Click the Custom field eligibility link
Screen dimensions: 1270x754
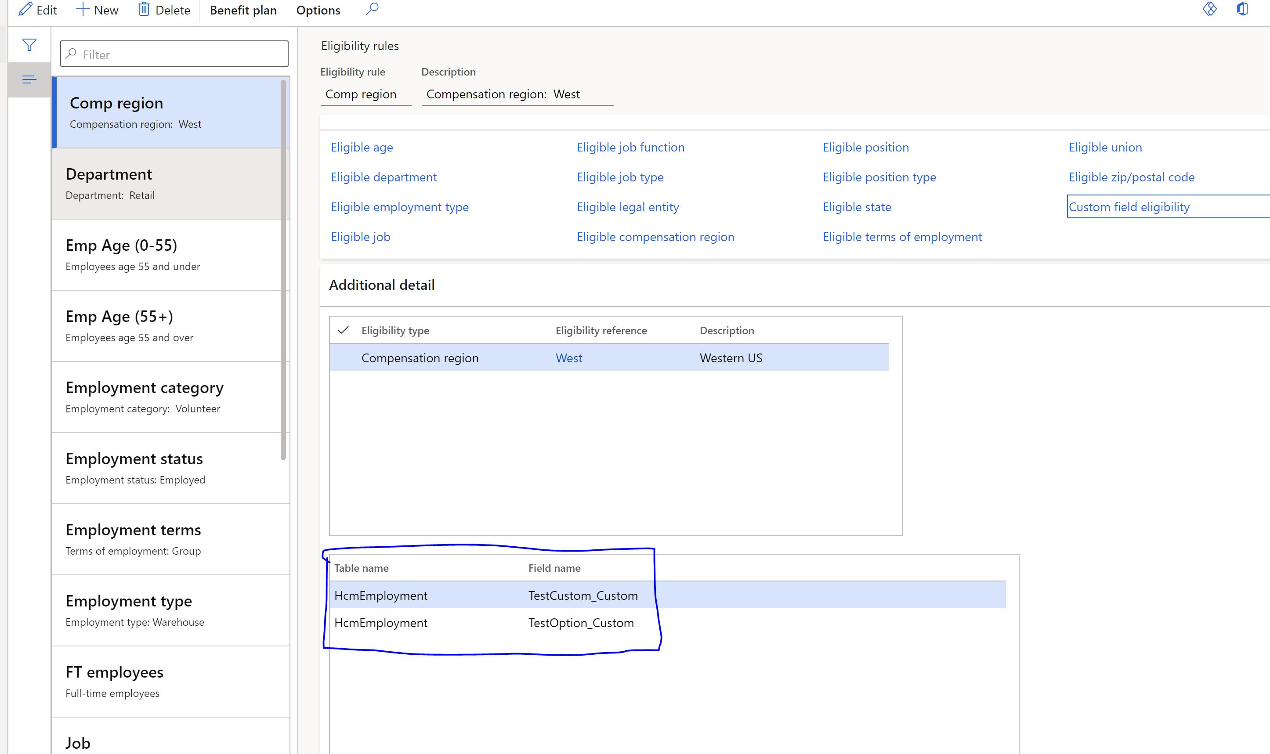[x=1129, y=206]
